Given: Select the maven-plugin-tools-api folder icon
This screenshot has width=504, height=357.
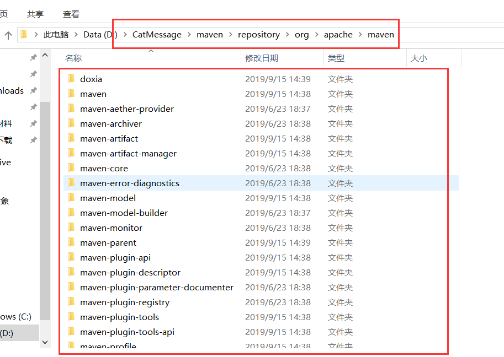Looking at the screenshot, I should (x=71, y=331).
